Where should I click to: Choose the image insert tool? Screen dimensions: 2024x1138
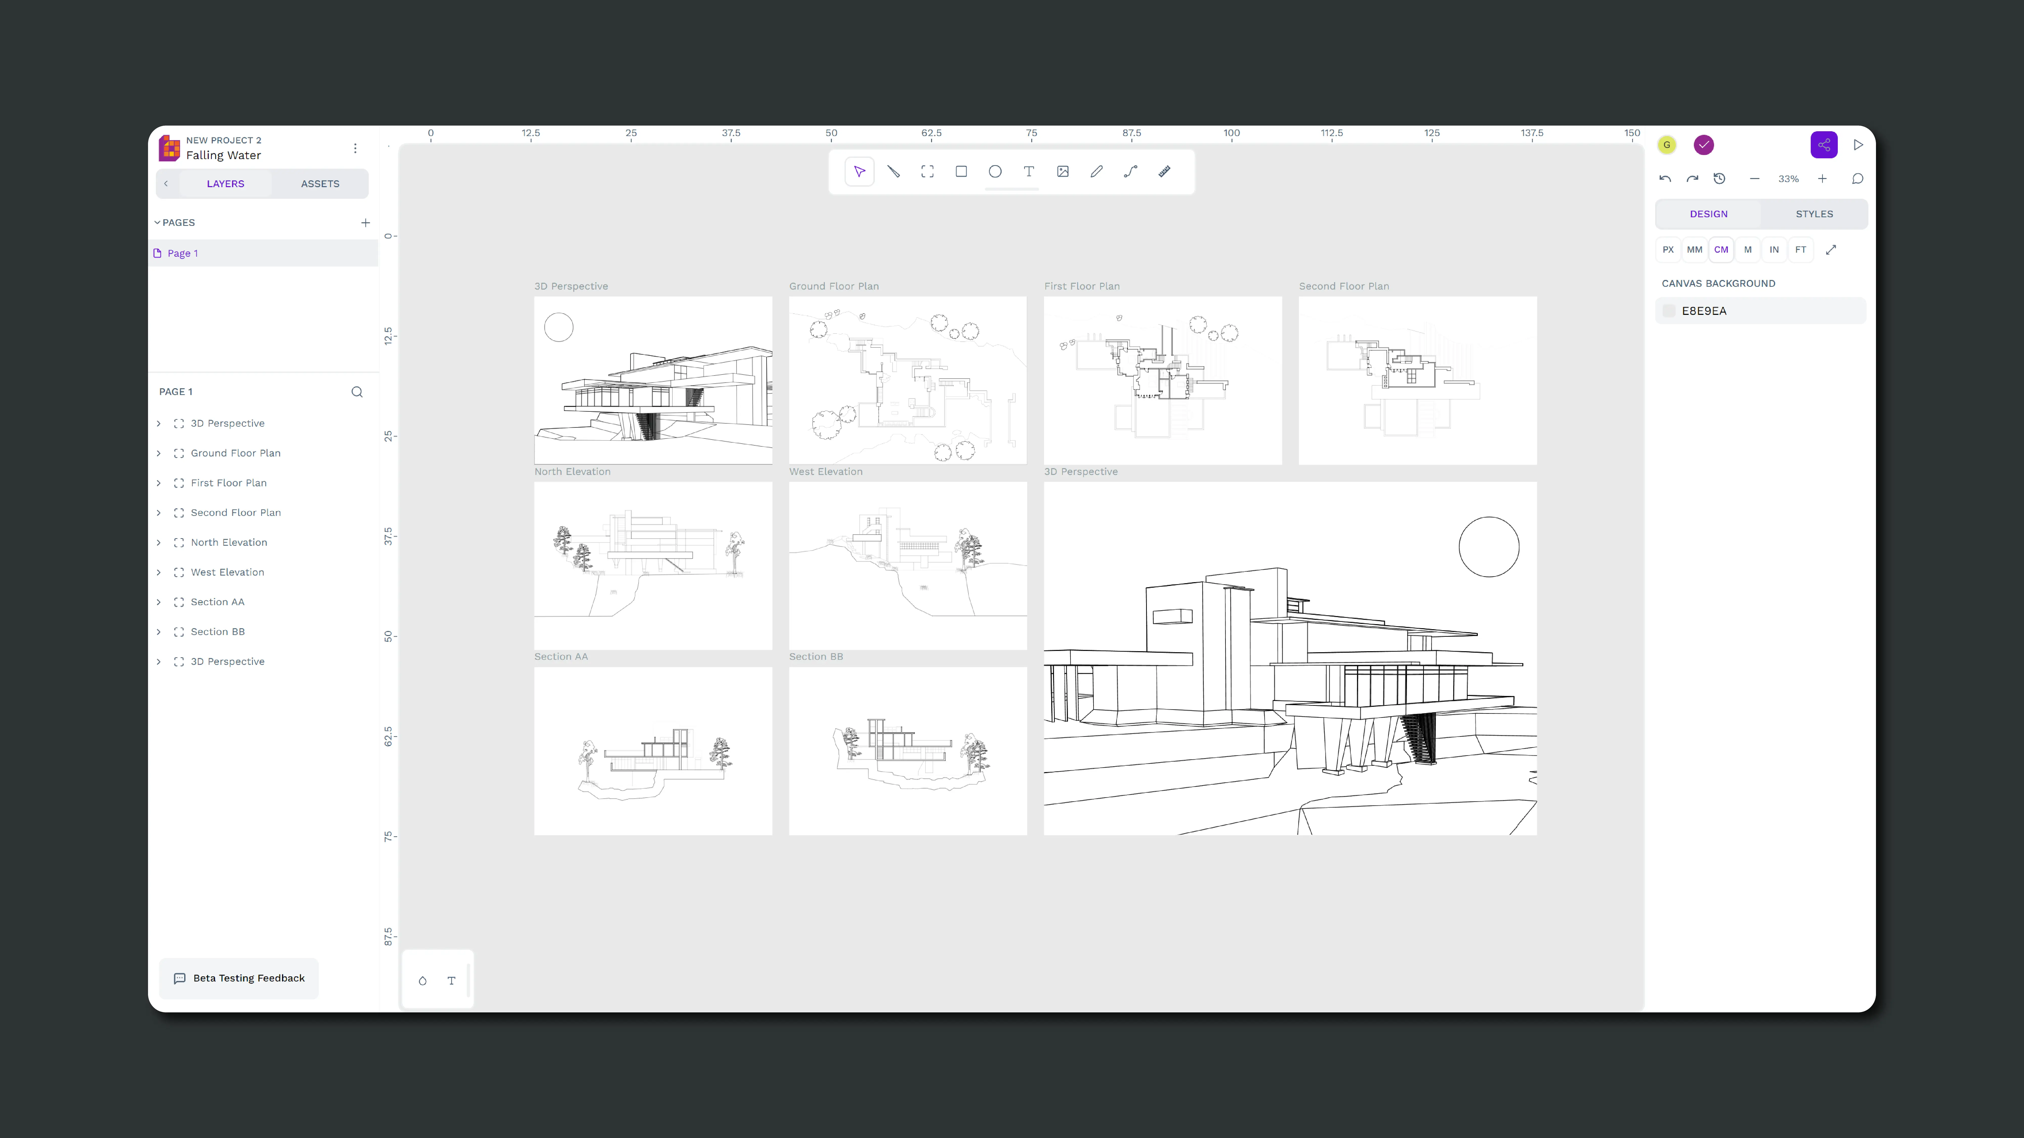tap(1062, 171)
